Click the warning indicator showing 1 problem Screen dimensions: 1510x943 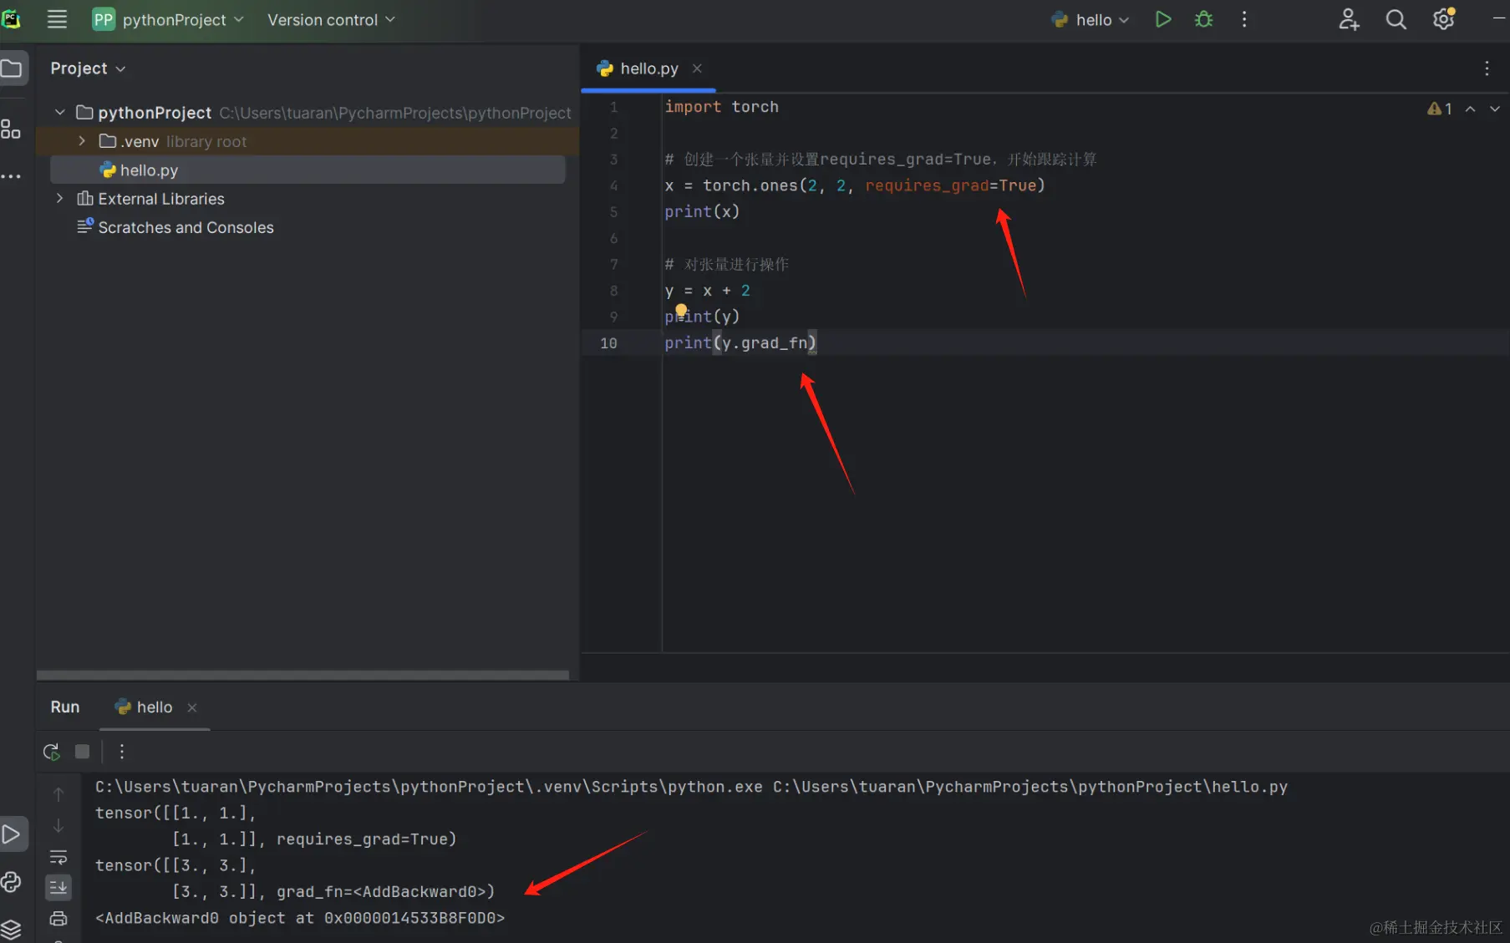[1439, 109]
